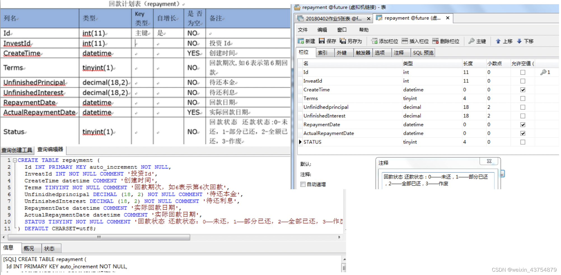
Task: Close the repayment @future tab
Action: click(448, 18)
